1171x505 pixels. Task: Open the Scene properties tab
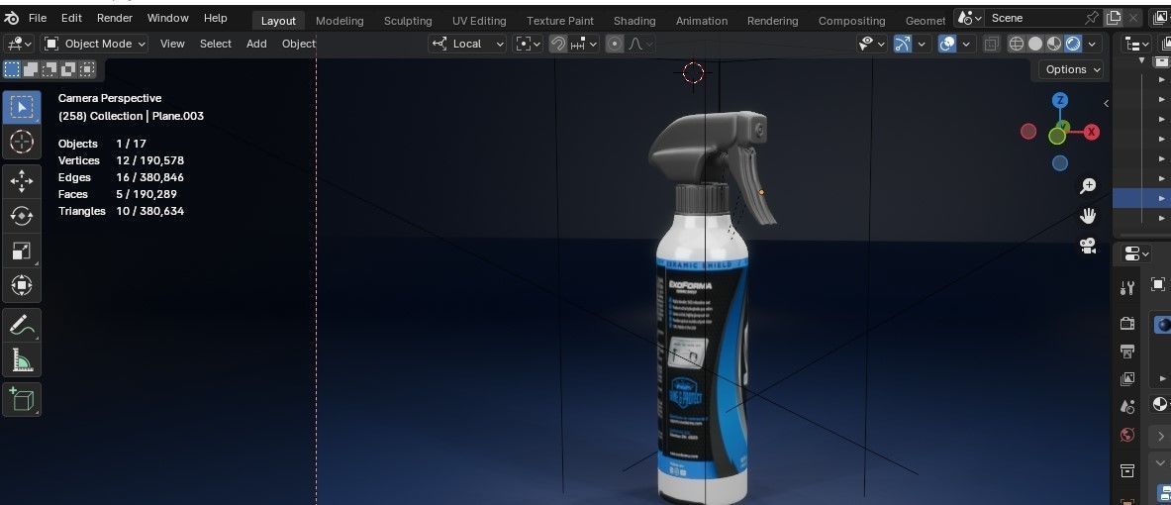pyautogui.click(x=1127, y=406)
